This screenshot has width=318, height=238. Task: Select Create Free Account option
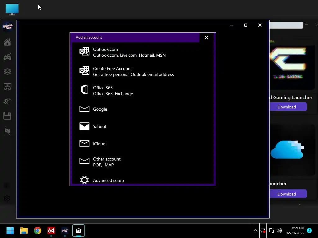[143, 72]
